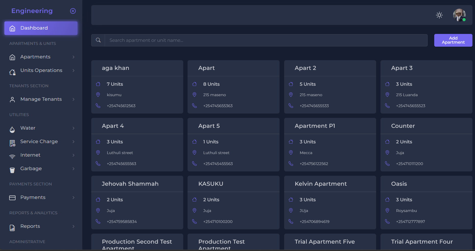The image size is (475, 251).
Task: Expand the Manage Tenants chevron
Action: (73, 99)
